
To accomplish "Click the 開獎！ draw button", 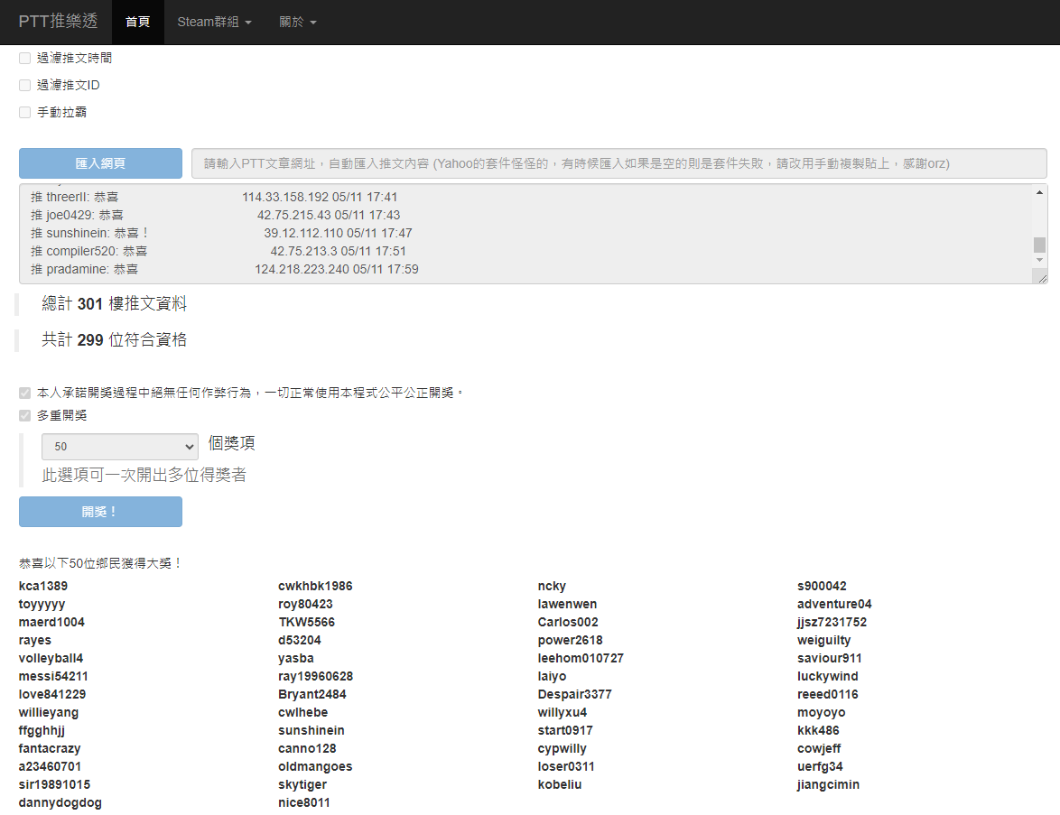I will pos(101,512).
